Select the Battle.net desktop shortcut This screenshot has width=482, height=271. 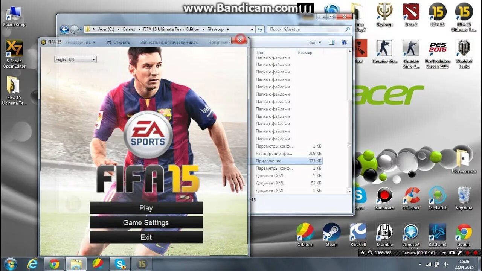click(437, 235)
